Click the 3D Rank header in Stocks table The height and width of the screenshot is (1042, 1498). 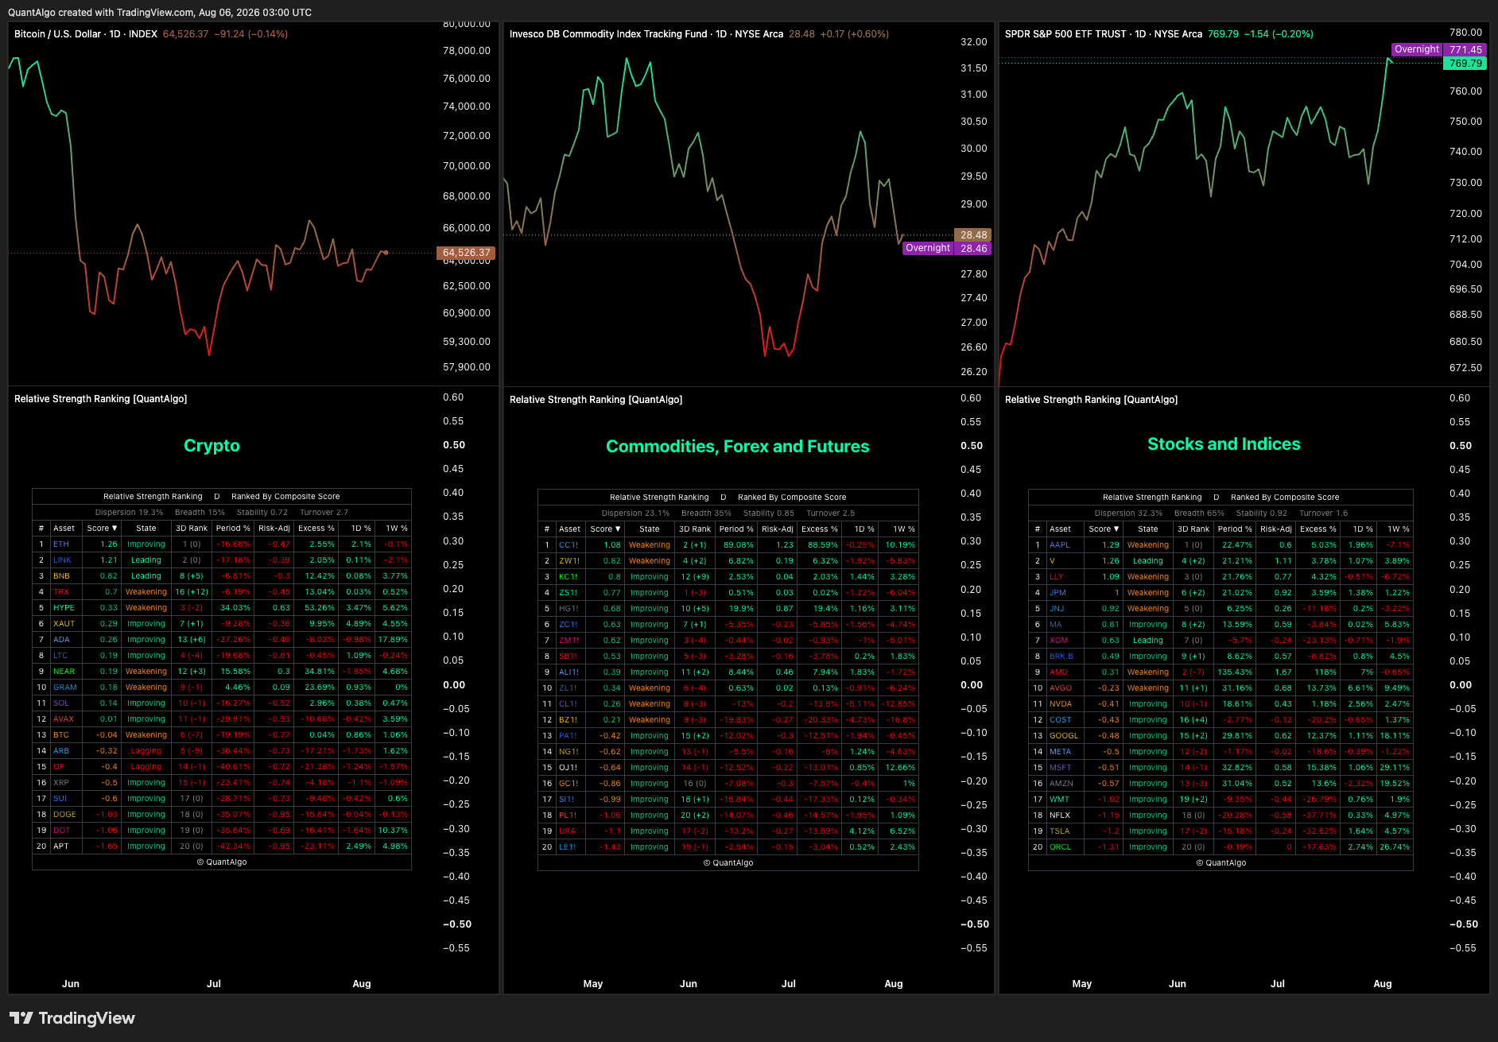(1193, 529)
